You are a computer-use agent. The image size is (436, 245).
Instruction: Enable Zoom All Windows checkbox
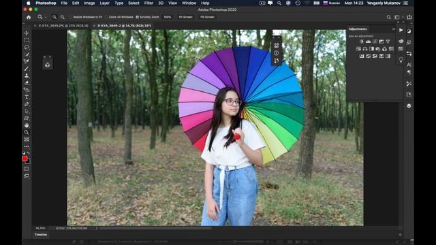[x=106, y=17]
